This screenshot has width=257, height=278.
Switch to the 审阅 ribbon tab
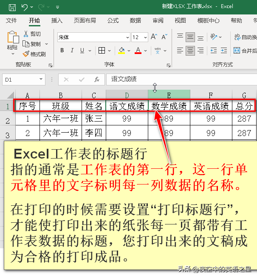click(x=158, y=20)
